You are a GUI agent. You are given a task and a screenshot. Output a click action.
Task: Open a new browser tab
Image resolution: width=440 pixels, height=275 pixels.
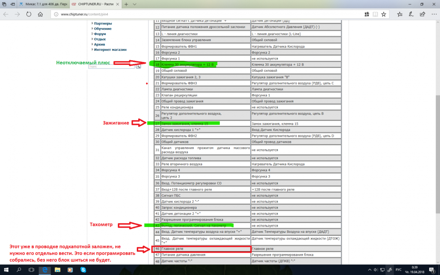(126, 4)
